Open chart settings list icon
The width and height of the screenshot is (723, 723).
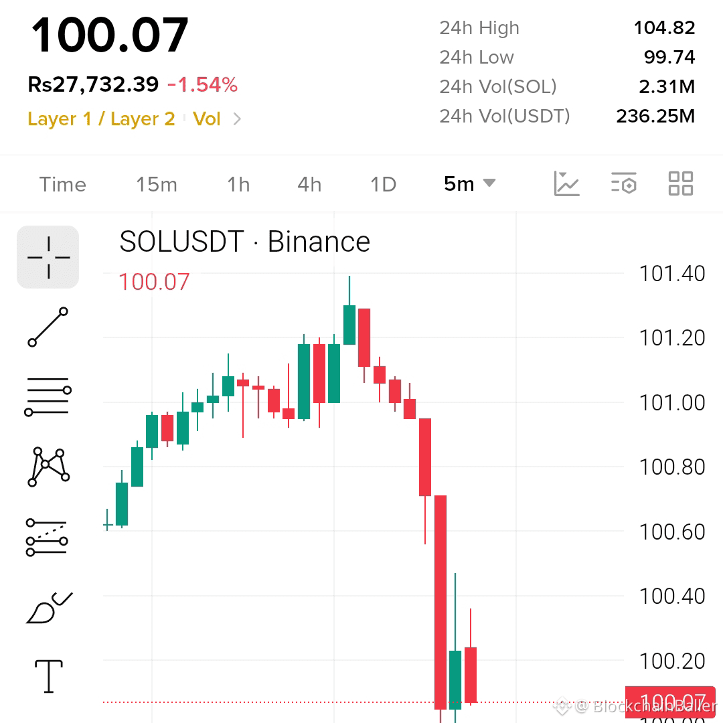[x=624, y=183]
